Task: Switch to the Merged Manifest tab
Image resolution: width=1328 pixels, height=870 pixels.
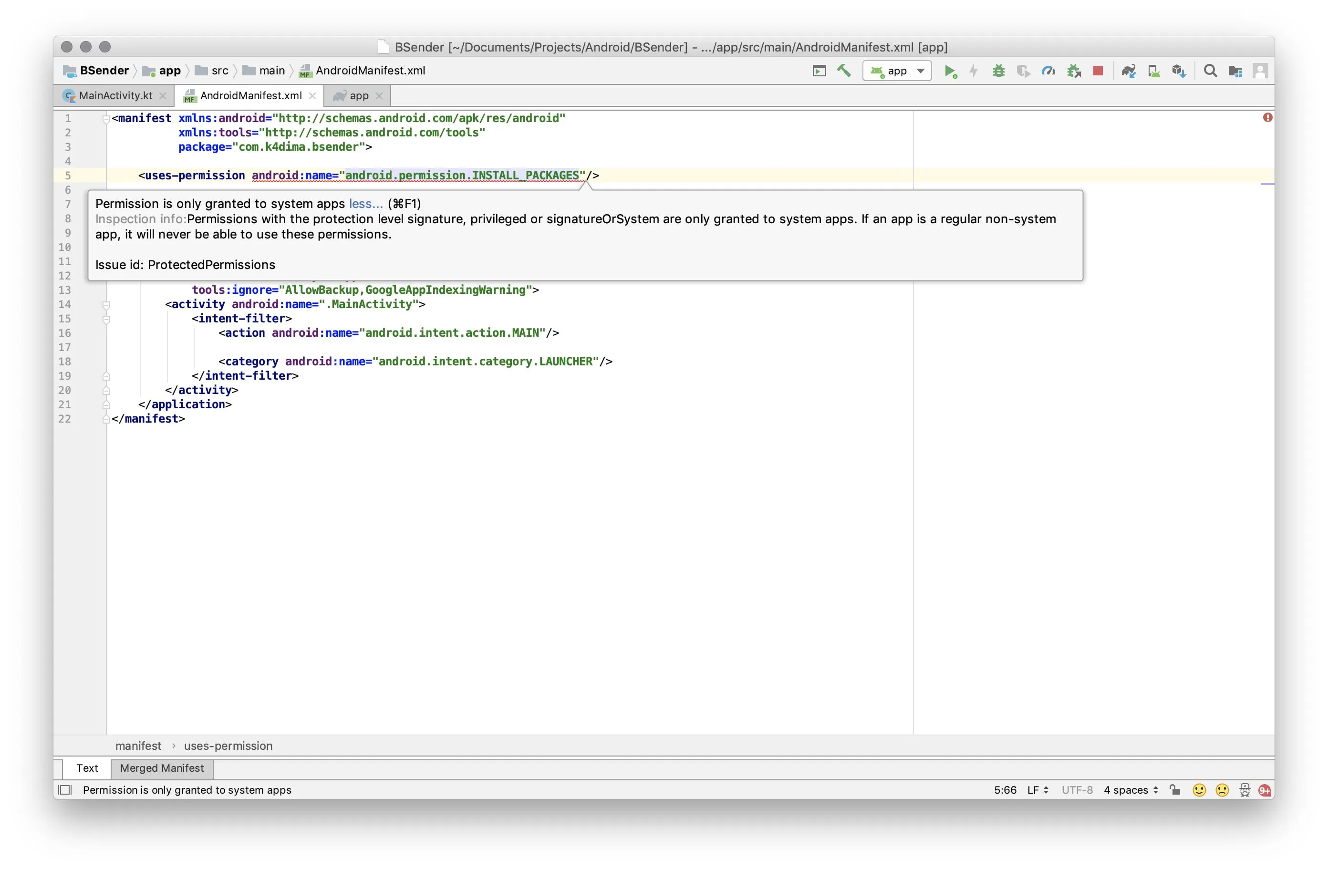Action: 162,768
